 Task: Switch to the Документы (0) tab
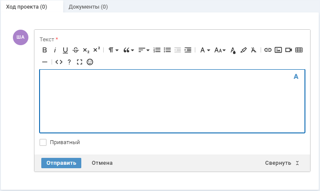click(x=88, y=7)
